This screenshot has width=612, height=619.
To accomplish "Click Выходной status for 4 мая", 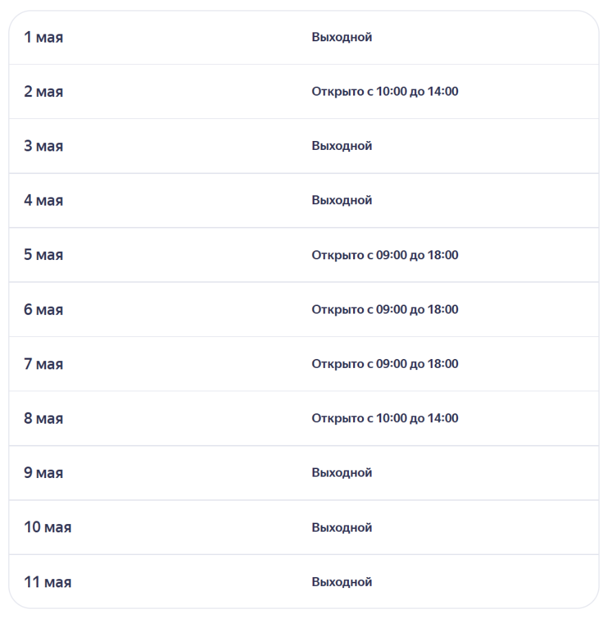I will [x=341, y=200].
